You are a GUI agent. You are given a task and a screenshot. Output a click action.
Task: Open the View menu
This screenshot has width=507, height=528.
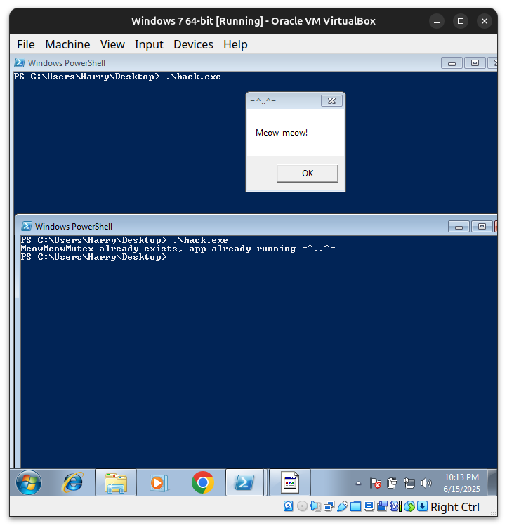click(x=112, y=44)
